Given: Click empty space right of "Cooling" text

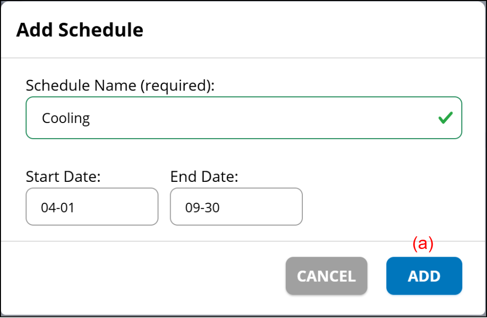Looking at the screenshot, I should point(262,118).
